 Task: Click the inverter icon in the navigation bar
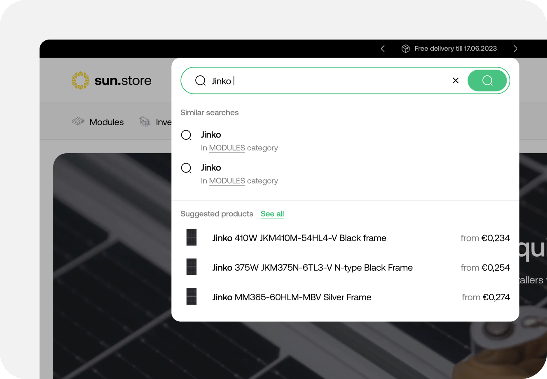coord(145,122)
